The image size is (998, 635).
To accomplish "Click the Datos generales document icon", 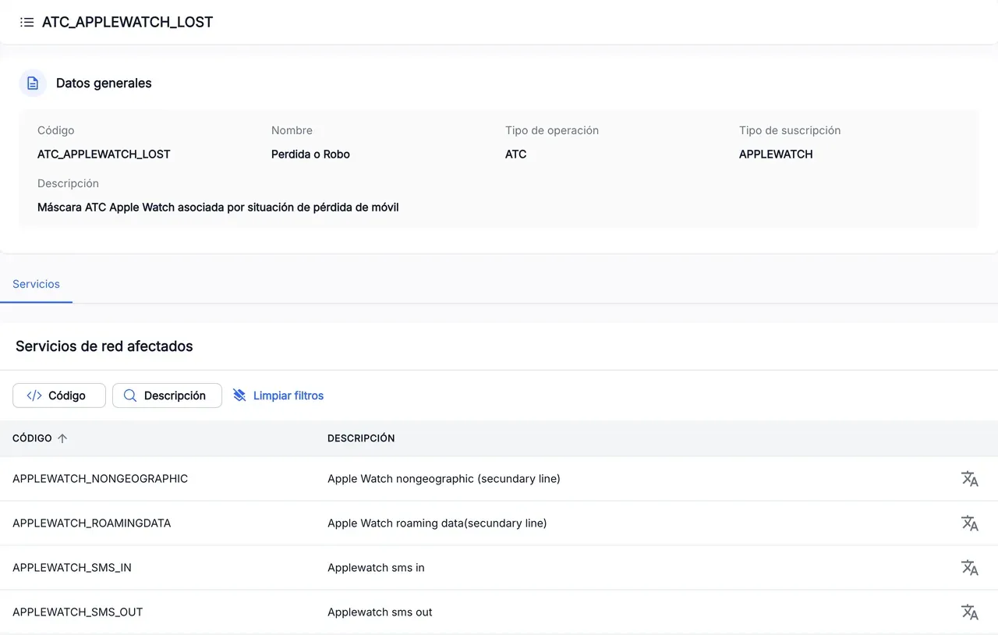I will click(33, 83).
